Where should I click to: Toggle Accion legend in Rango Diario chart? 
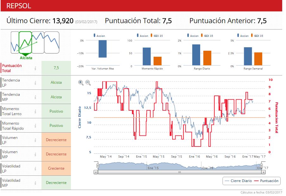pyautogui.click(x=193, y=36)
